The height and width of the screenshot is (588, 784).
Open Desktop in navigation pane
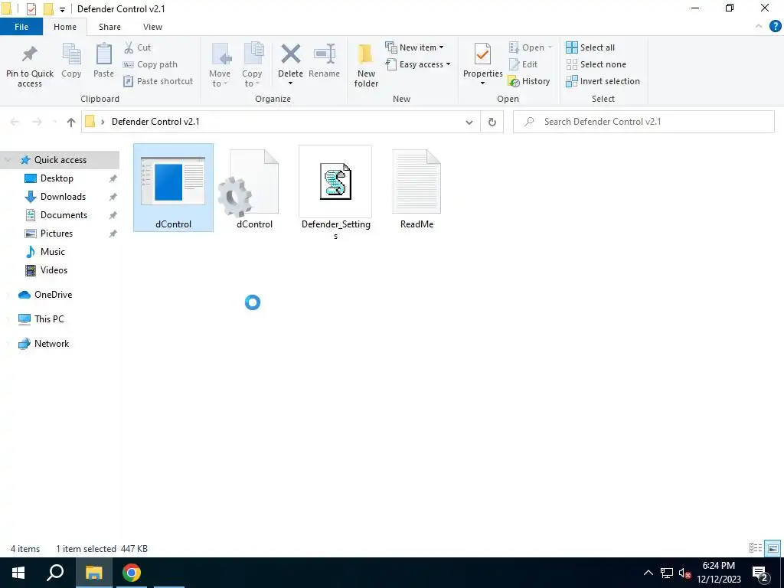click(x=57, y=178)
